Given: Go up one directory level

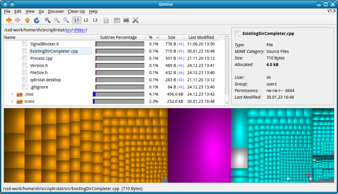Looking at the screenshot, I should [x=27, y=20].
